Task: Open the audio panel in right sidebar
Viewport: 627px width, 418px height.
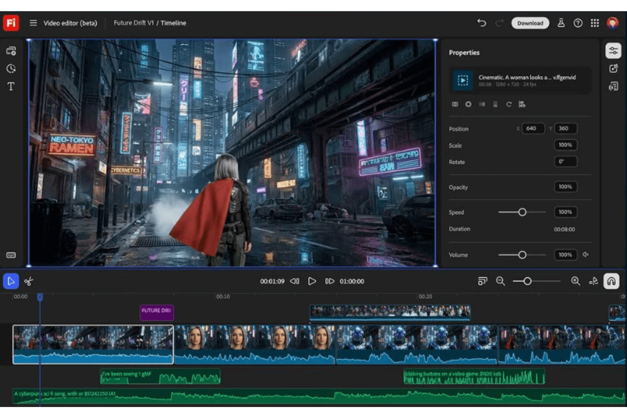Action: (613, 86)
